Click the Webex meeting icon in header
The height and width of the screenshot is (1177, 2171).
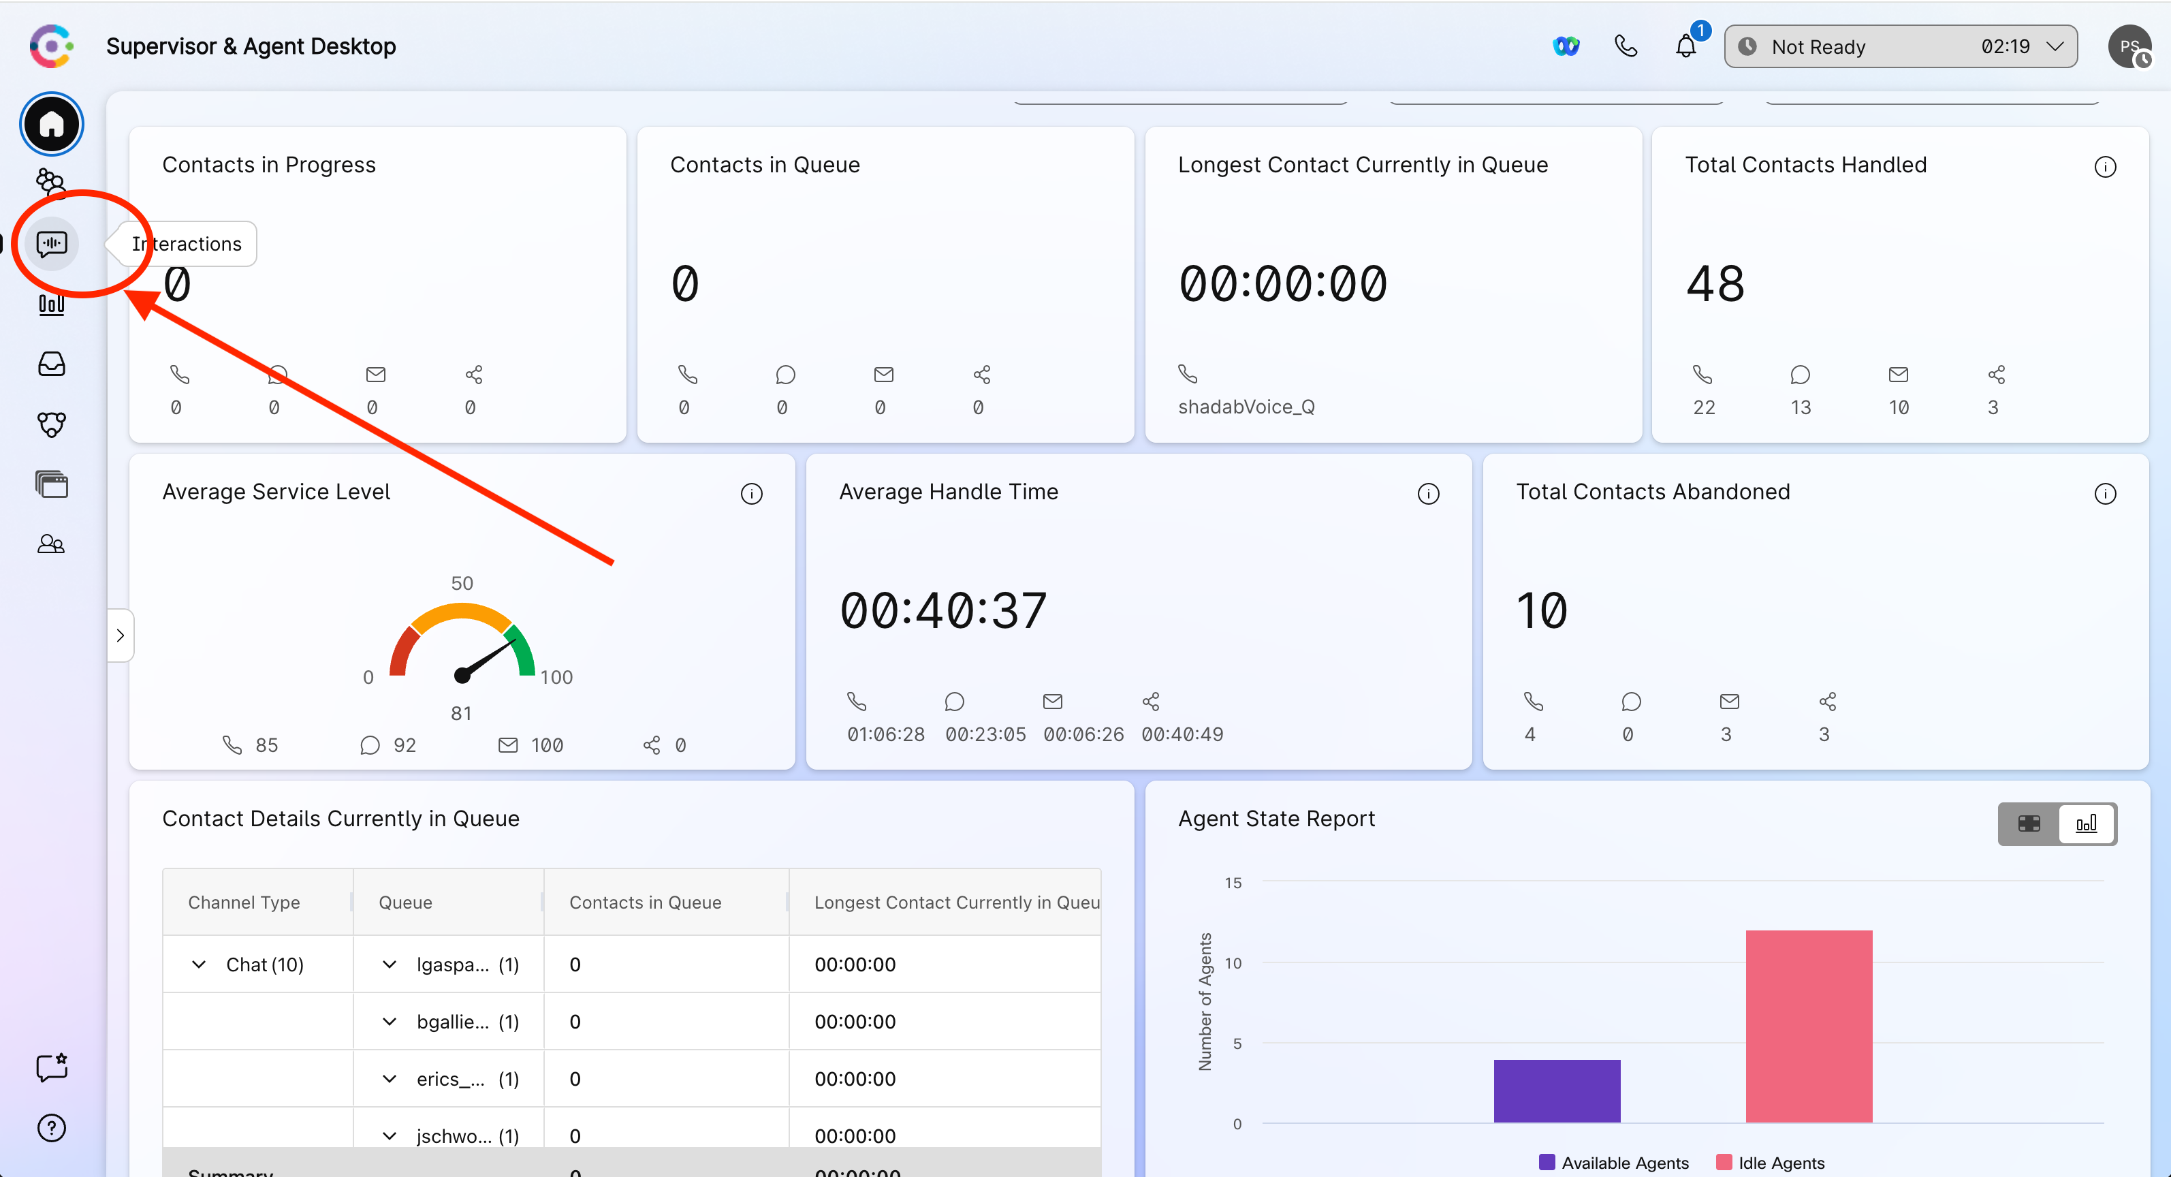click(1566, 46)
